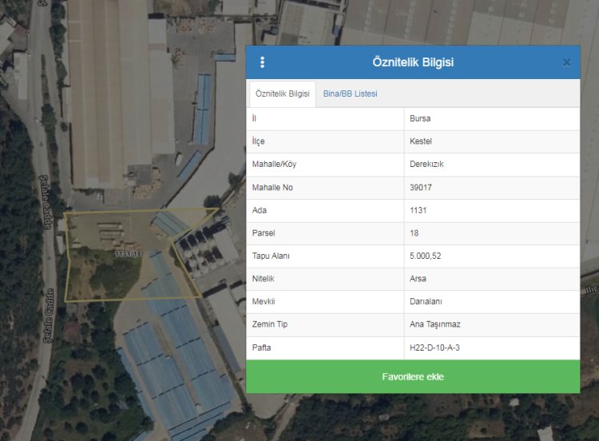Click the Ada value 1131
Image resolution: width=599 pixels, height=441 pixels.
[x=418, y=210]
